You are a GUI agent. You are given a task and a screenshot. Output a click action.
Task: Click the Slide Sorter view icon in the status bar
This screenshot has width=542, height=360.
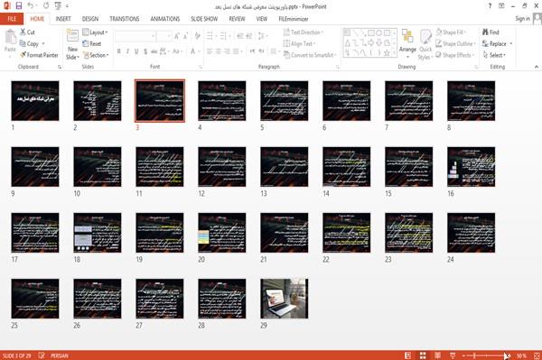click(423, 355)
